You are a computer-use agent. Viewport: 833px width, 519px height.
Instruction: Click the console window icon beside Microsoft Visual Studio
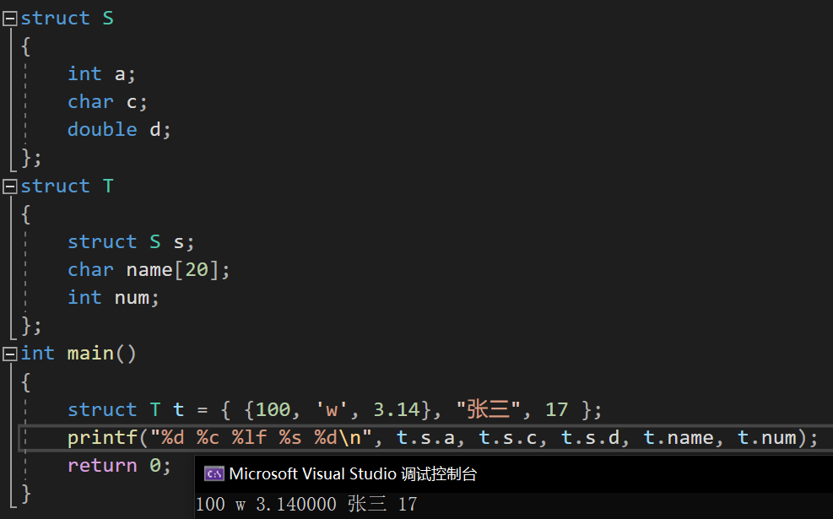click(214, 473)
